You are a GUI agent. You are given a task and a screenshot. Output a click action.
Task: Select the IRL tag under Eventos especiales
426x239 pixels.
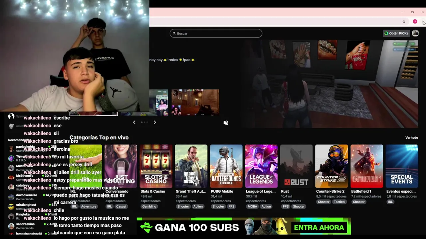[x=390, y=202]
